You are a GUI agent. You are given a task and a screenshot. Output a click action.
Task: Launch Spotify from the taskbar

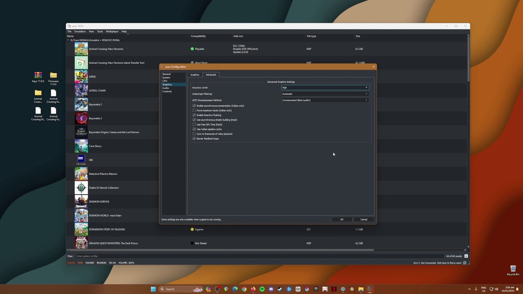click(262, 289)
